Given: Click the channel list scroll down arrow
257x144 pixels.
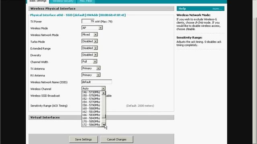Looking at the screenshot, I should pyautogui.click(x=104, y=125).
